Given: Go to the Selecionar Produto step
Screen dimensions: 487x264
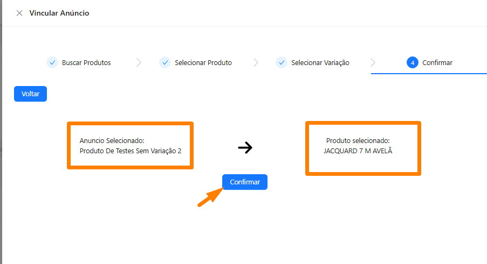Looking at the screenshot, I should coord(203,62).
